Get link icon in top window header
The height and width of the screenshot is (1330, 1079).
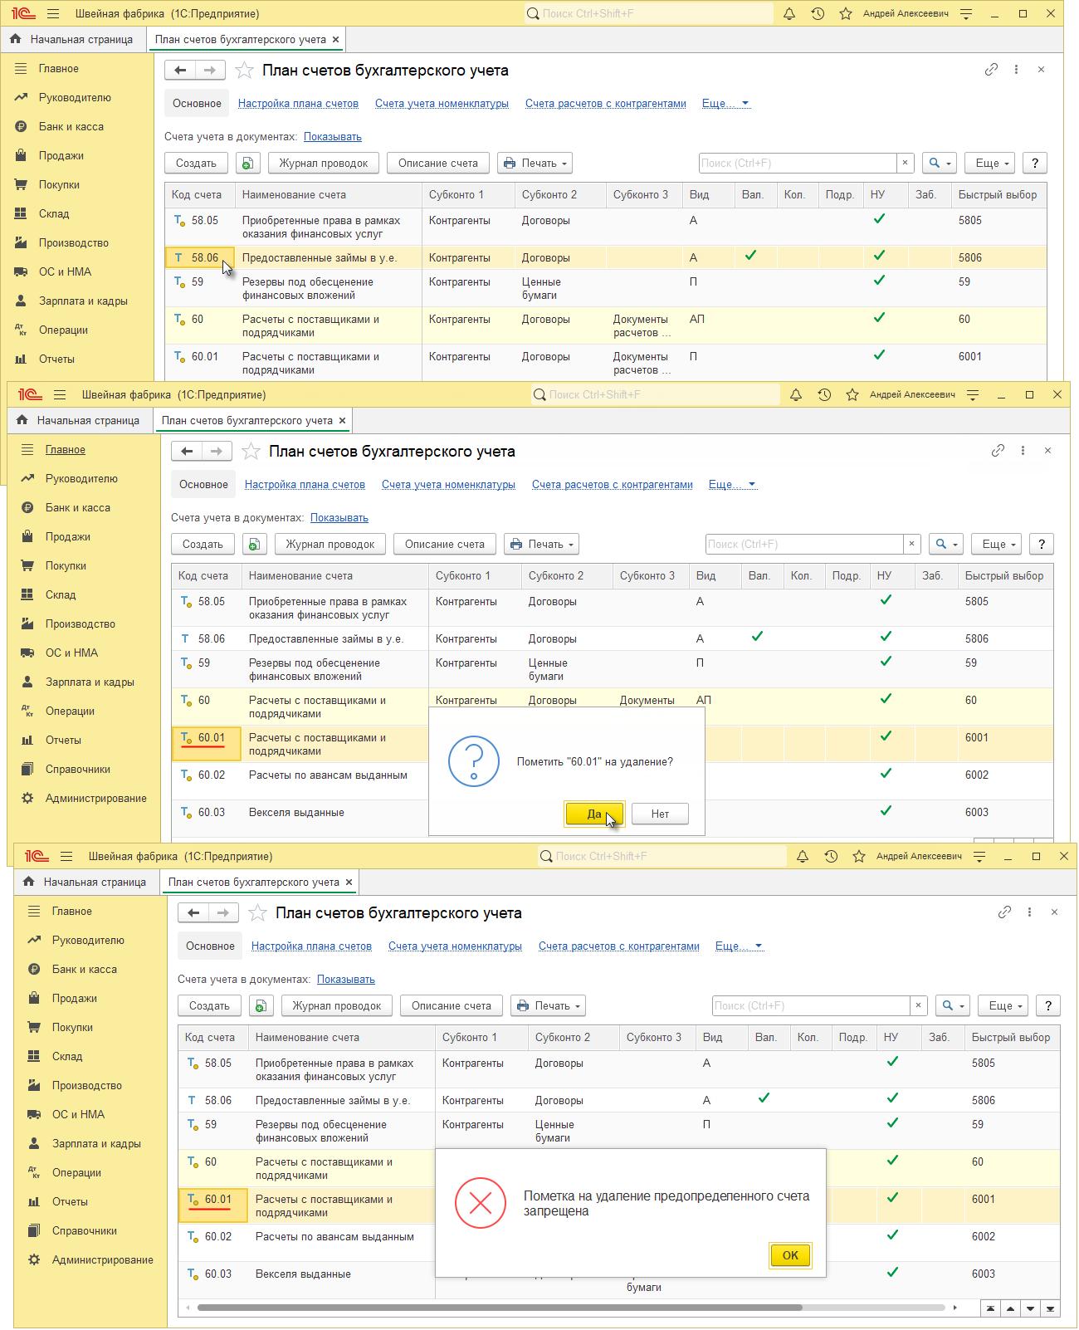click(991, 70)
